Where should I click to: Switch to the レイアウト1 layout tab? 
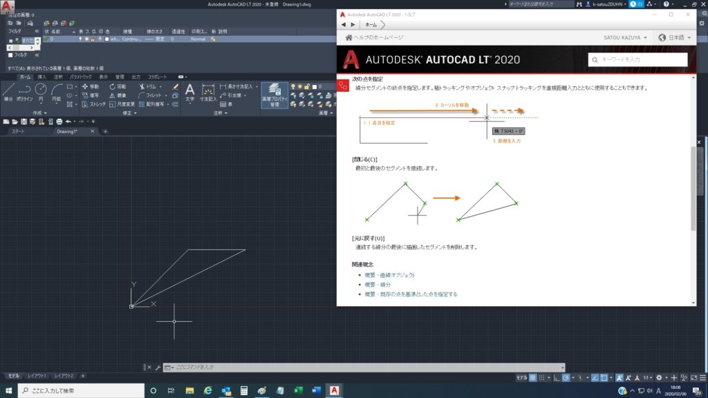[37, 376]
